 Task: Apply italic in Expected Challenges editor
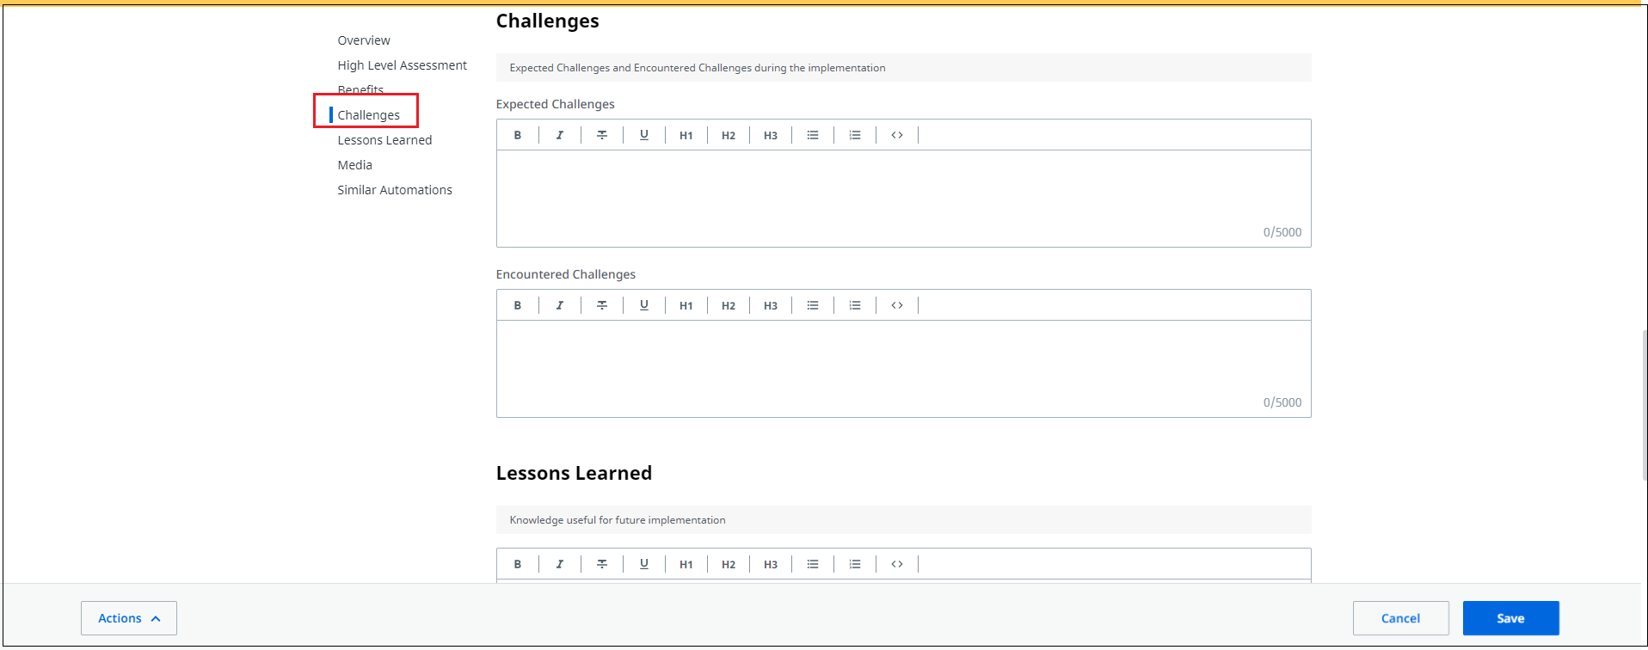click(560, 135)
